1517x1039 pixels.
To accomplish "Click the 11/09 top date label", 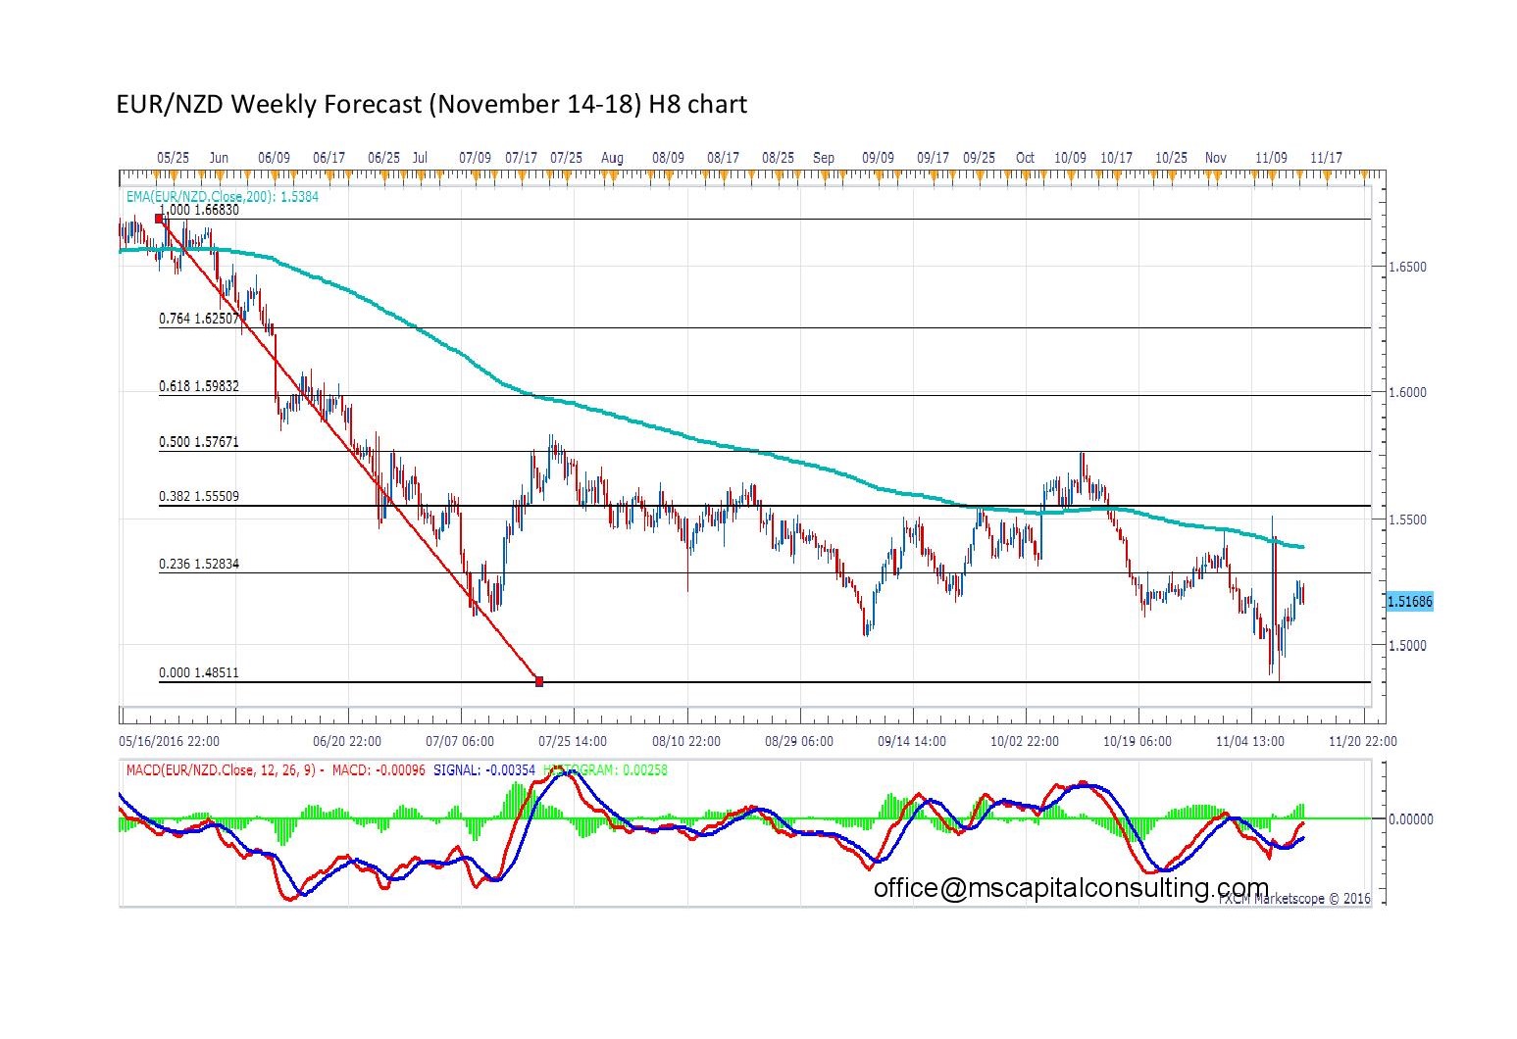I will coord(1272,157).
